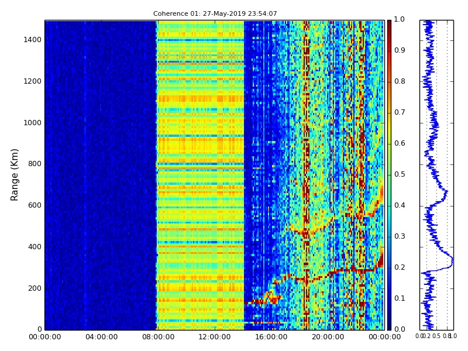
Task: Click the yellow coherence band in the heatmap
Action: point(200,175)
